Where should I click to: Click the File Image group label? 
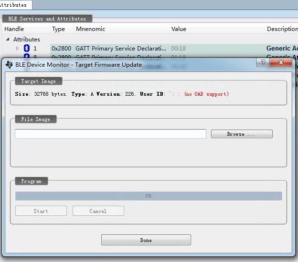pos(36,119)
